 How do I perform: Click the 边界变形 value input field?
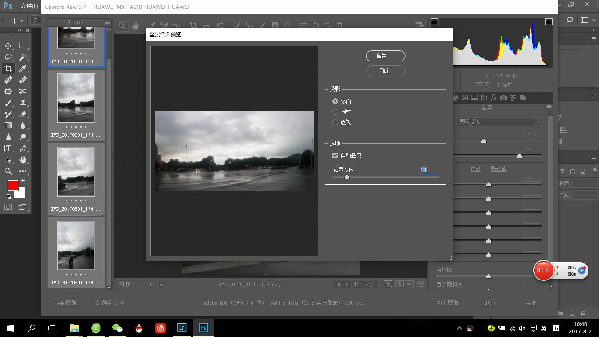click(x=428, y=169)
